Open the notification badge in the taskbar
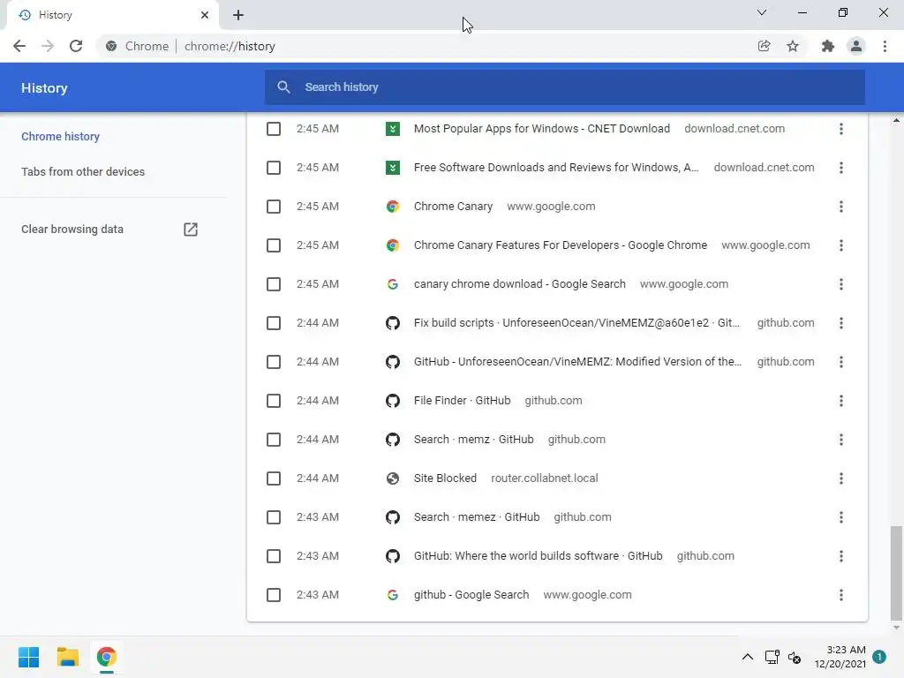 tap(879, 657)
